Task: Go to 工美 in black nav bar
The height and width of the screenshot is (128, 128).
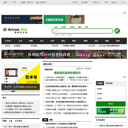Action: 20,41
